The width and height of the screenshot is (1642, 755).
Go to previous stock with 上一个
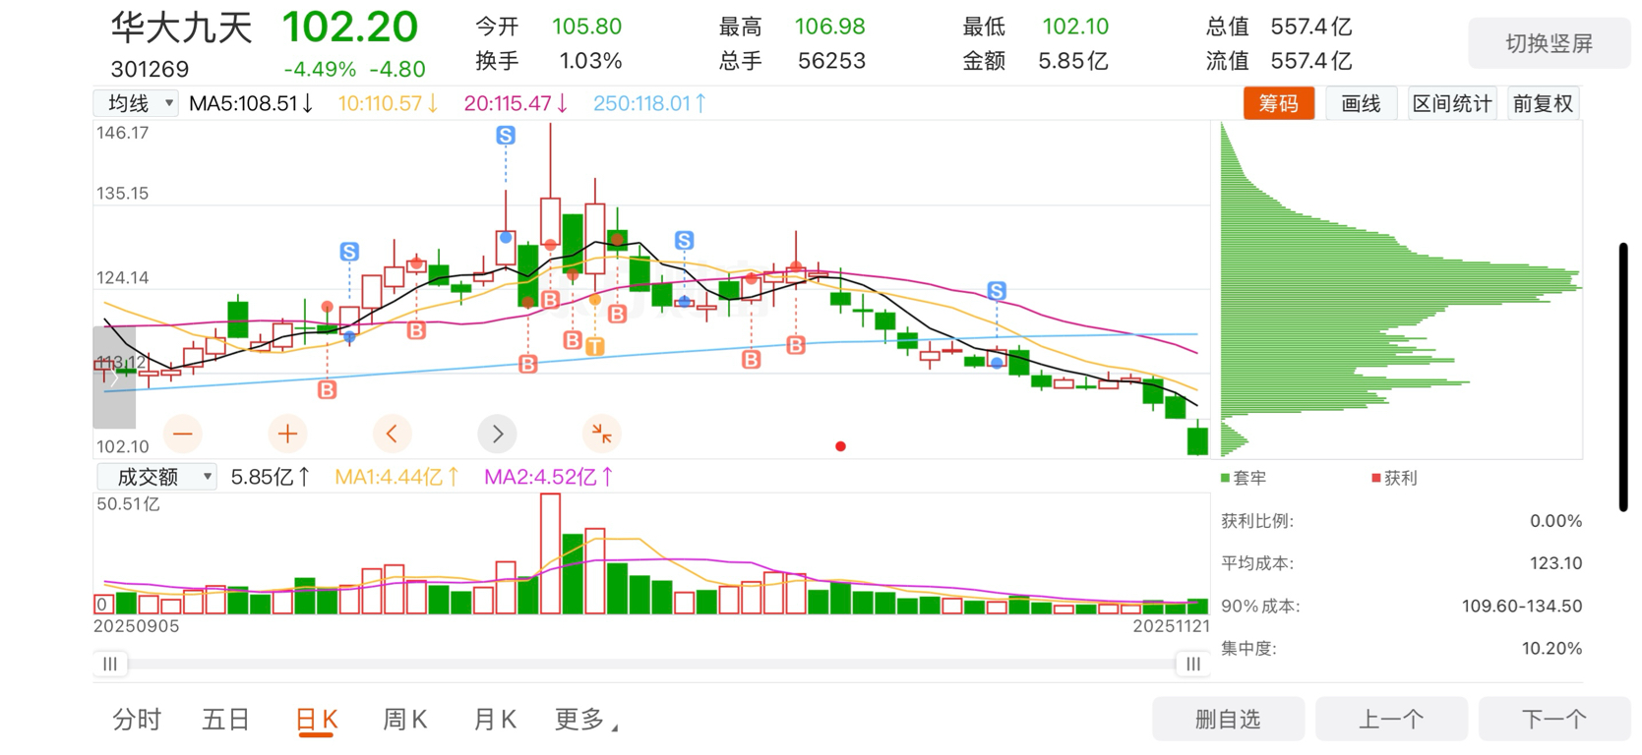[1391, 720]
